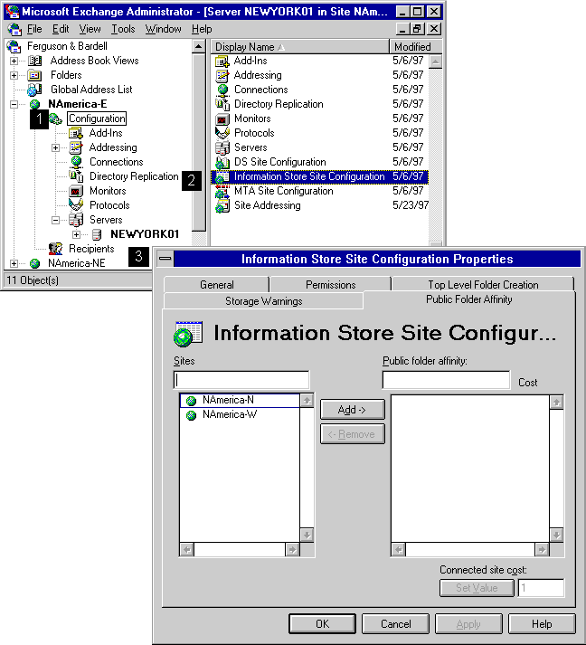
Task: Expand the Addressing tree node
Action: [55, 148]
